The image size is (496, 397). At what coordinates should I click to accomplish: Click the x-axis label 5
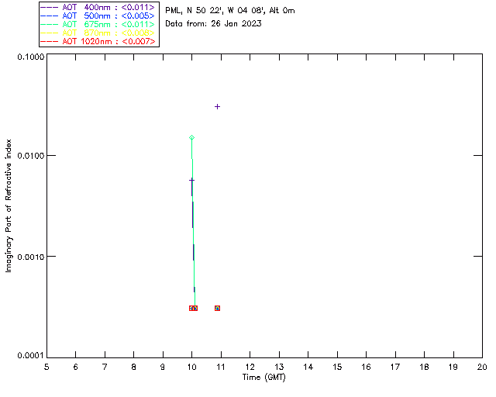pos(46,367)
